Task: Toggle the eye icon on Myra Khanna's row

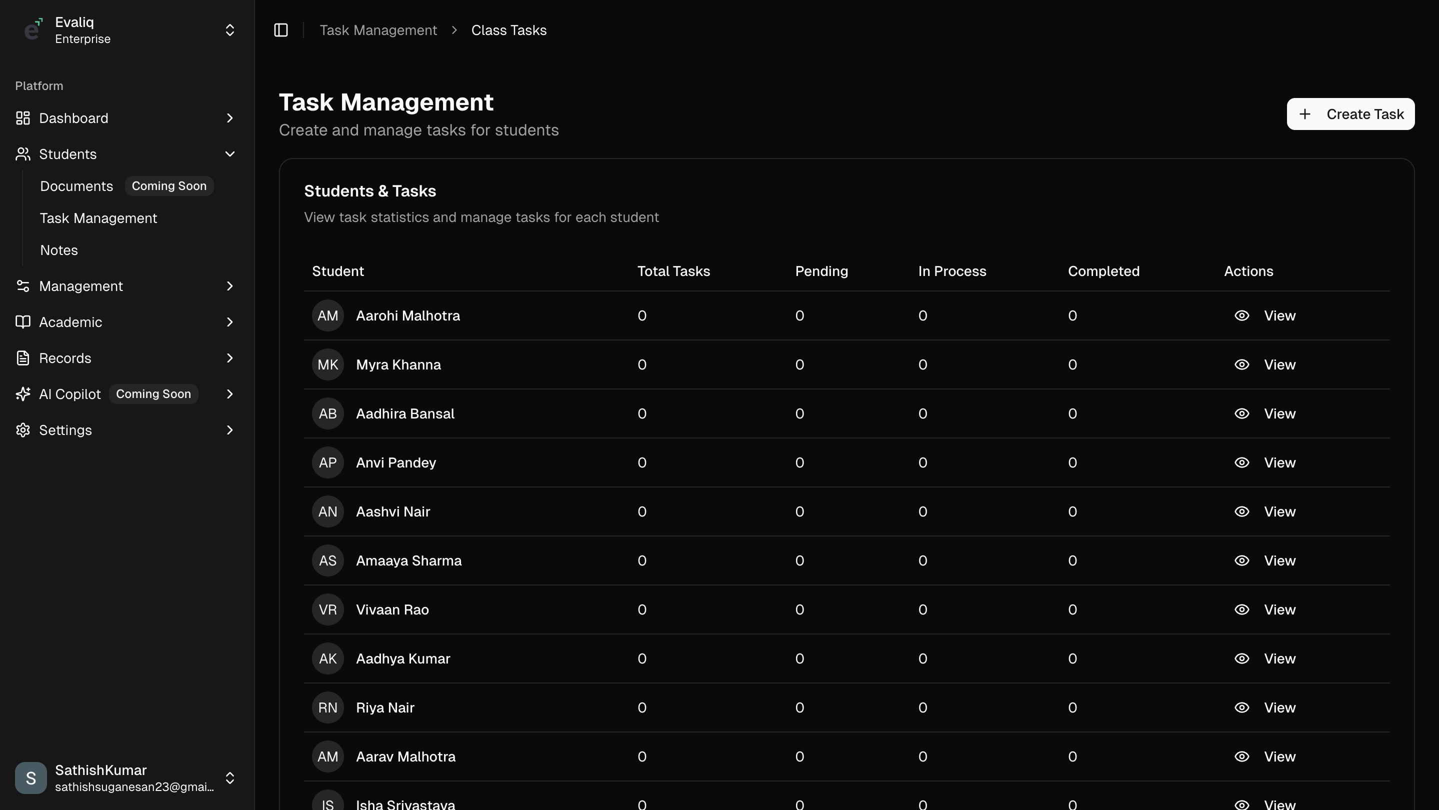Action: click(x=1241, y=364)
